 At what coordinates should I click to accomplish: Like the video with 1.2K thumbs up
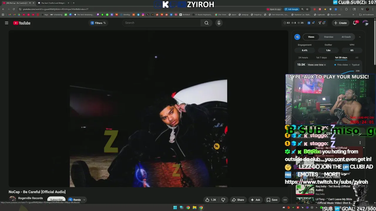[x=211, y=200]
